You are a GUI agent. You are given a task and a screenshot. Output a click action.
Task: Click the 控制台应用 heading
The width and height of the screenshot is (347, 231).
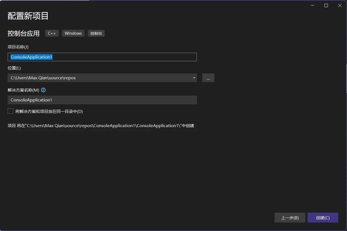tap(24, 34)
